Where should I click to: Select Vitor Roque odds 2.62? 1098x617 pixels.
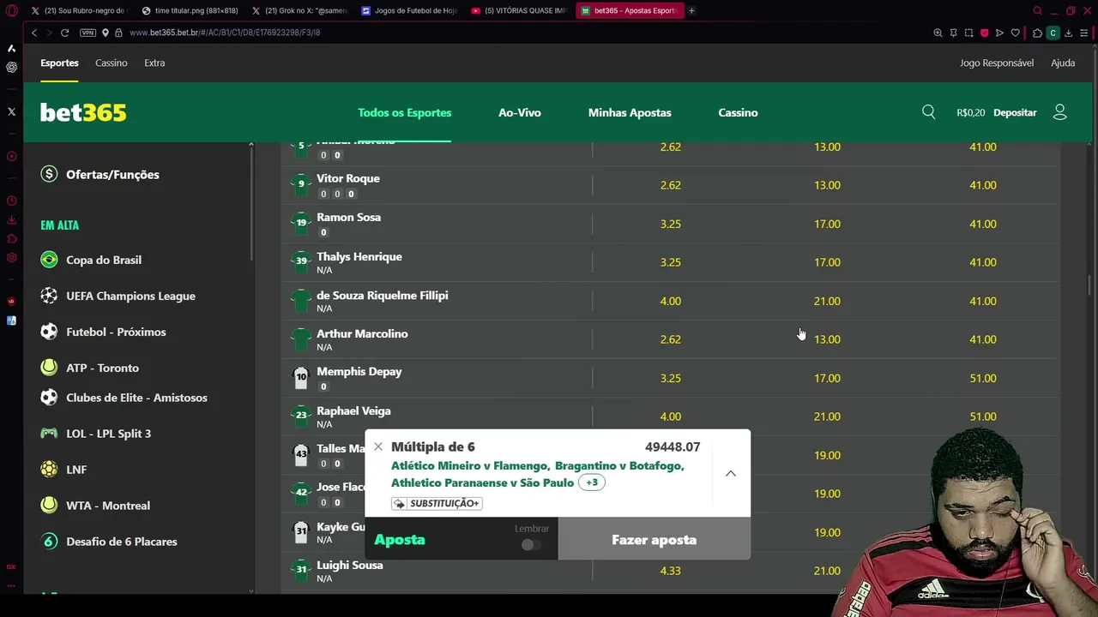pos(670,185)
